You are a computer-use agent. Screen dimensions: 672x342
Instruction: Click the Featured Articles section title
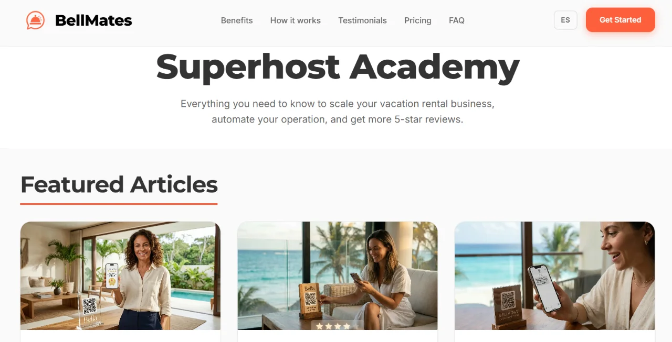[x=119, y=184]
